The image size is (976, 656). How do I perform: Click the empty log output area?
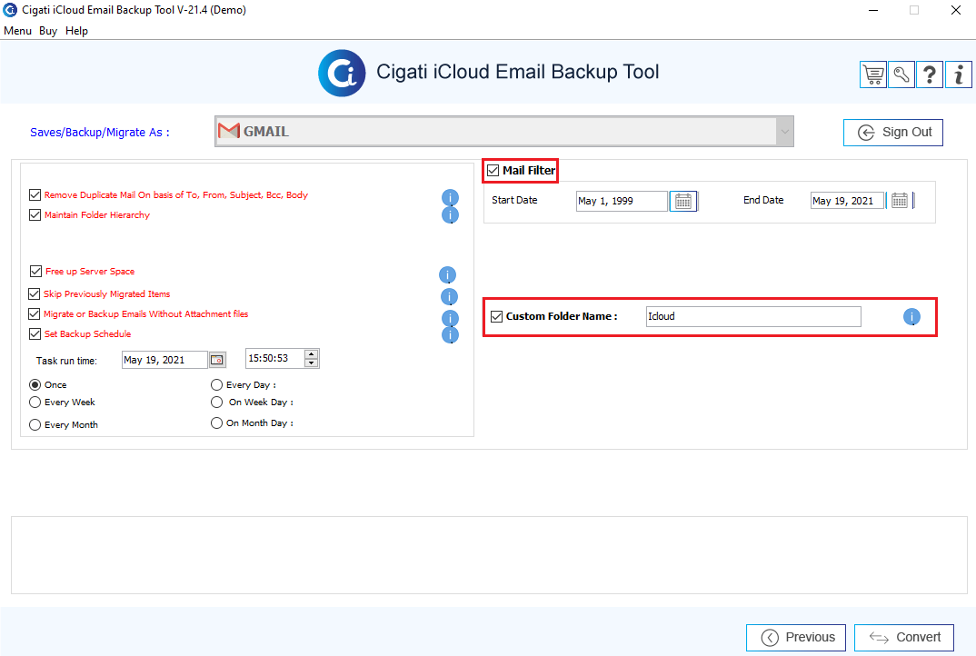tap(489, 555)
